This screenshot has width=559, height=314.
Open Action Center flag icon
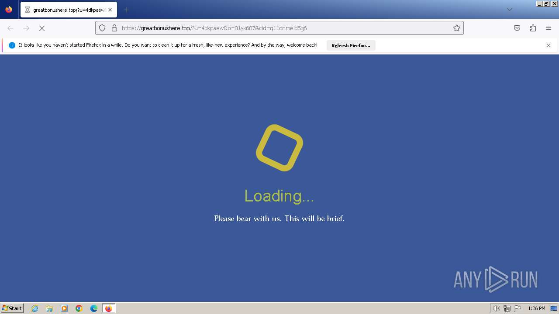point(518,308)
